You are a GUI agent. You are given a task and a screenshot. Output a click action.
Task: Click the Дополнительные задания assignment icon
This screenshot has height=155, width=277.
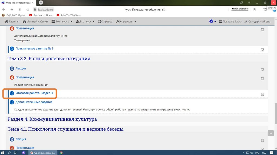point(12,102)
